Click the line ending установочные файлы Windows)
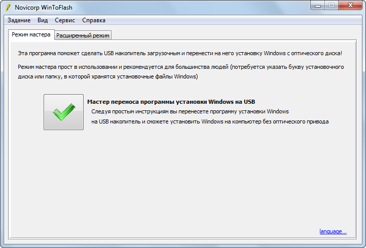Viewport: 366px width, 248px height. click(107, 77)
